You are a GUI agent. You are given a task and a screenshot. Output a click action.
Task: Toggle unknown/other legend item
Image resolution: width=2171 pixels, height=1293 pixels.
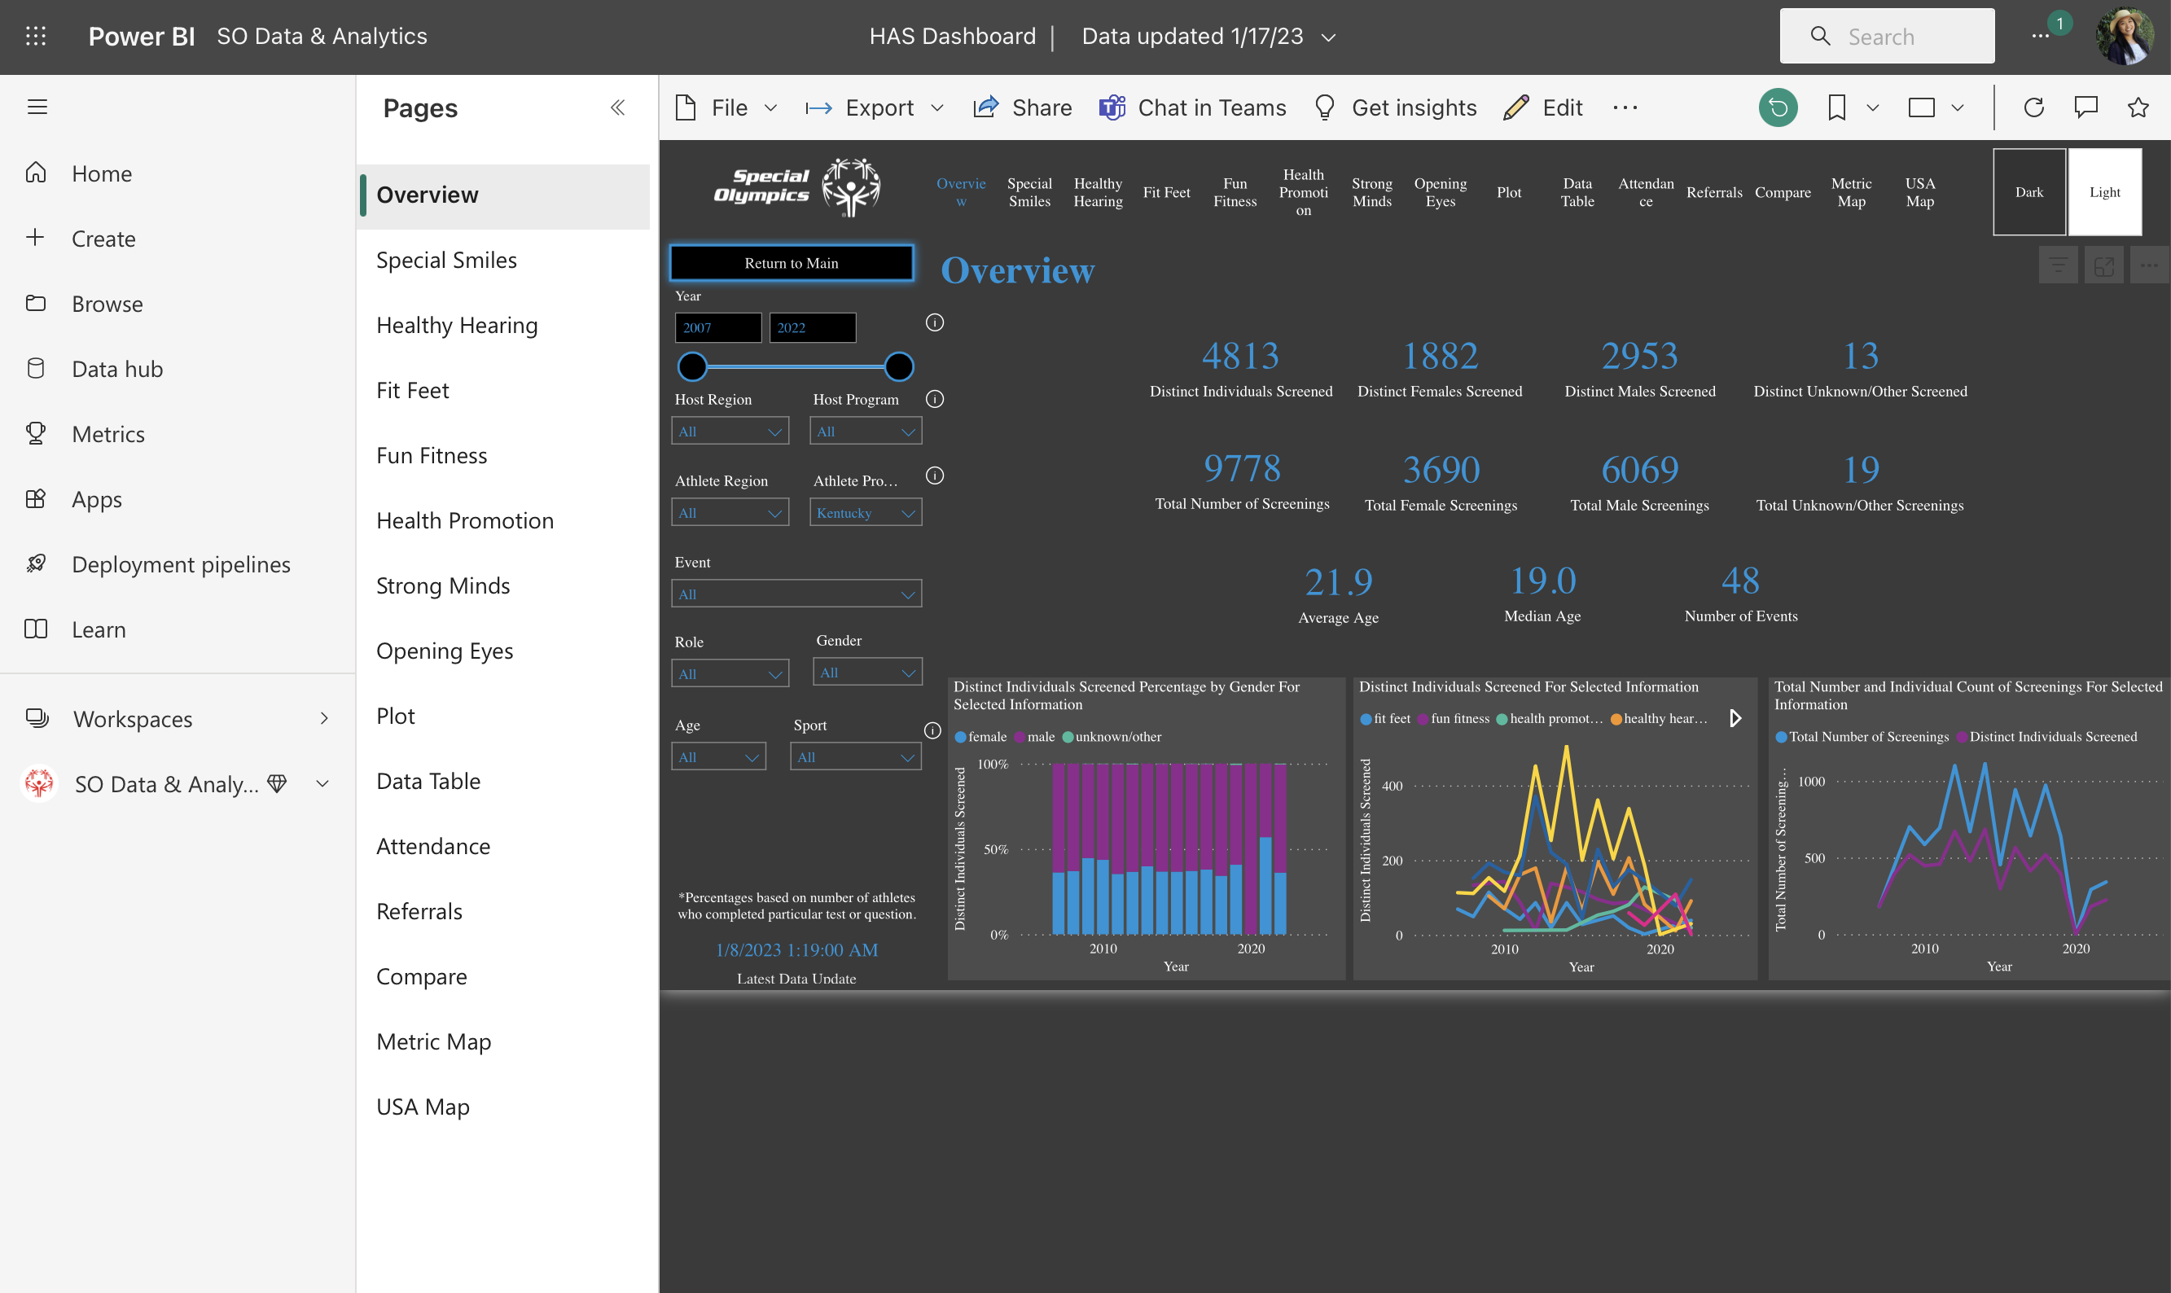tap(1112, 736)
